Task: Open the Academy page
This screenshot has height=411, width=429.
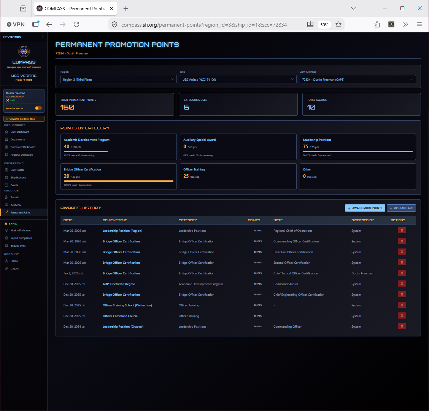Action: [16, 205]
